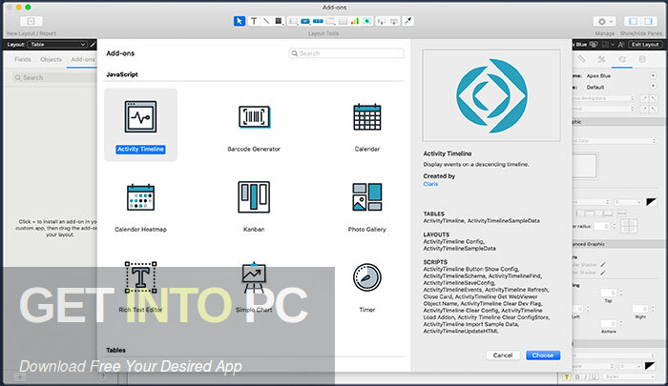This screenshot has width=668, height=386.
Task: Select the Calendar Heatmap add-on
Action: click(x=140, y=206)
